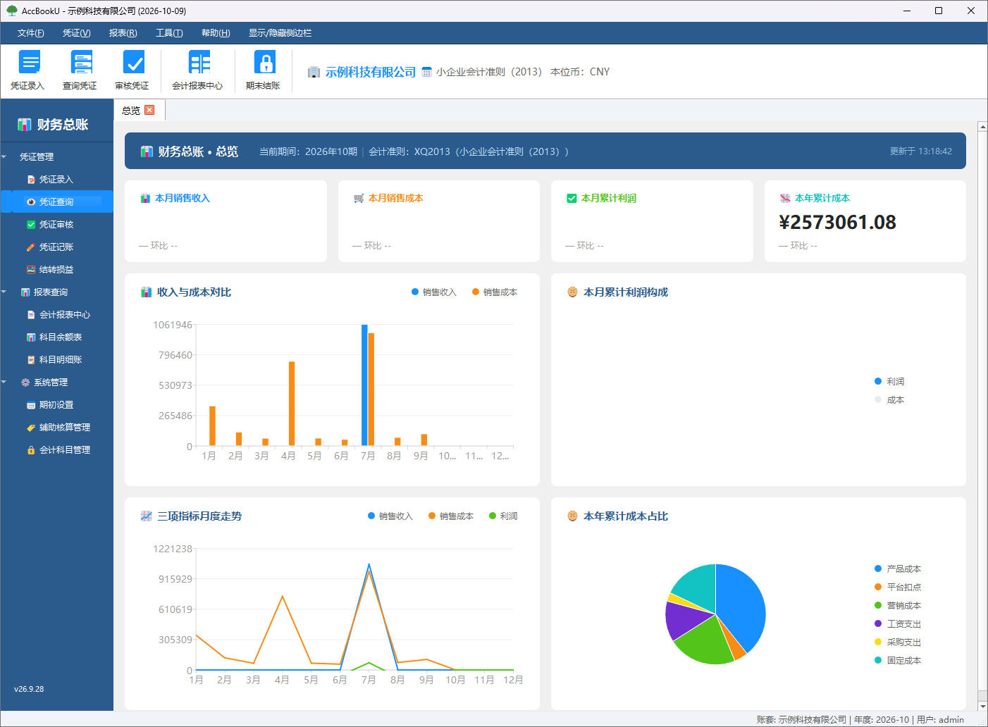Open 结转损益 sidebar item
Image resolution: width=988 pixels, height=727 pixels.
coord(56,270)
